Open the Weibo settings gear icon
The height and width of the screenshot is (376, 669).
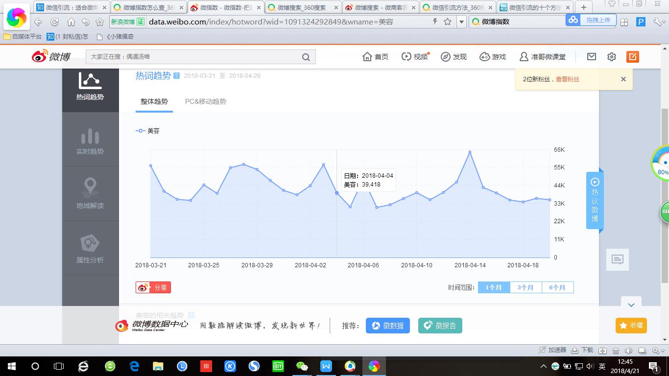pos(611,56)
